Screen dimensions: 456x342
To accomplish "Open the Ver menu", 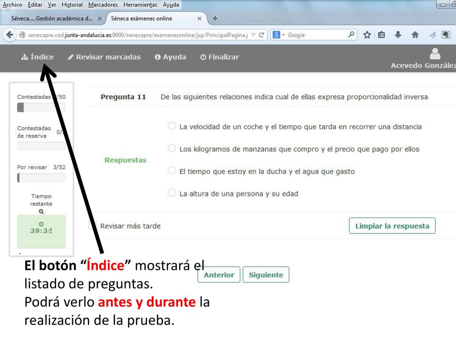I will [x=52, y=4].
